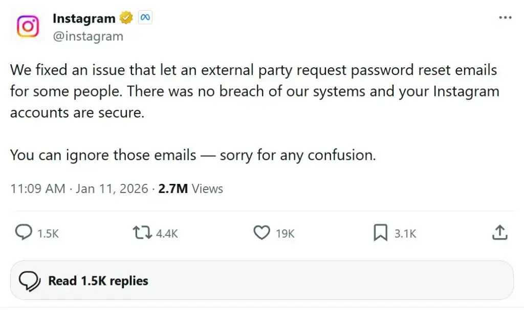524x310 pixels.
Task: Click the 3.1K bookmarks count
Action: point(405,234)
